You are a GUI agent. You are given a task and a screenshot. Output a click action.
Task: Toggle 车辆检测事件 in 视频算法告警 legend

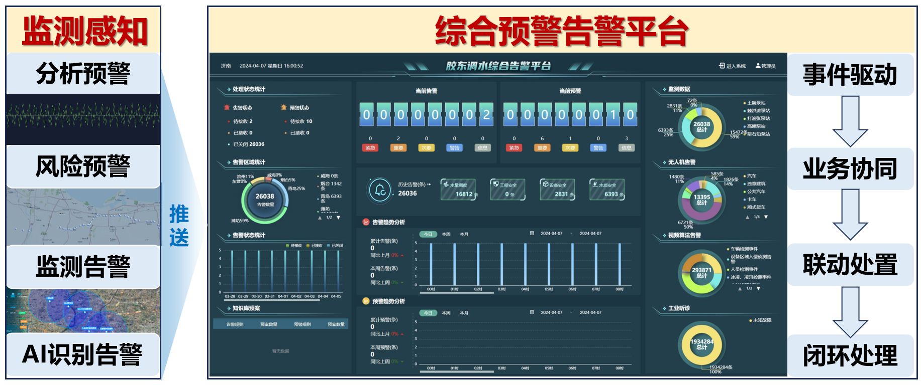(x=743, y=249)
